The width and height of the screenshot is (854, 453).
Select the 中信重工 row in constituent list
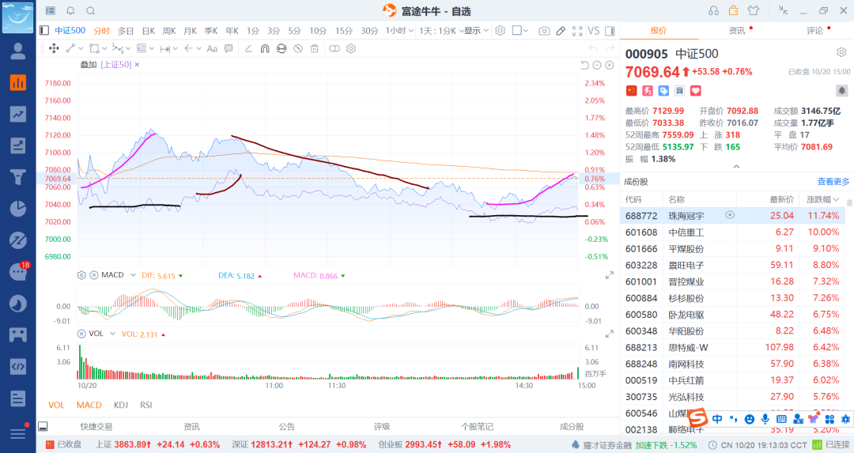(732, 232)
